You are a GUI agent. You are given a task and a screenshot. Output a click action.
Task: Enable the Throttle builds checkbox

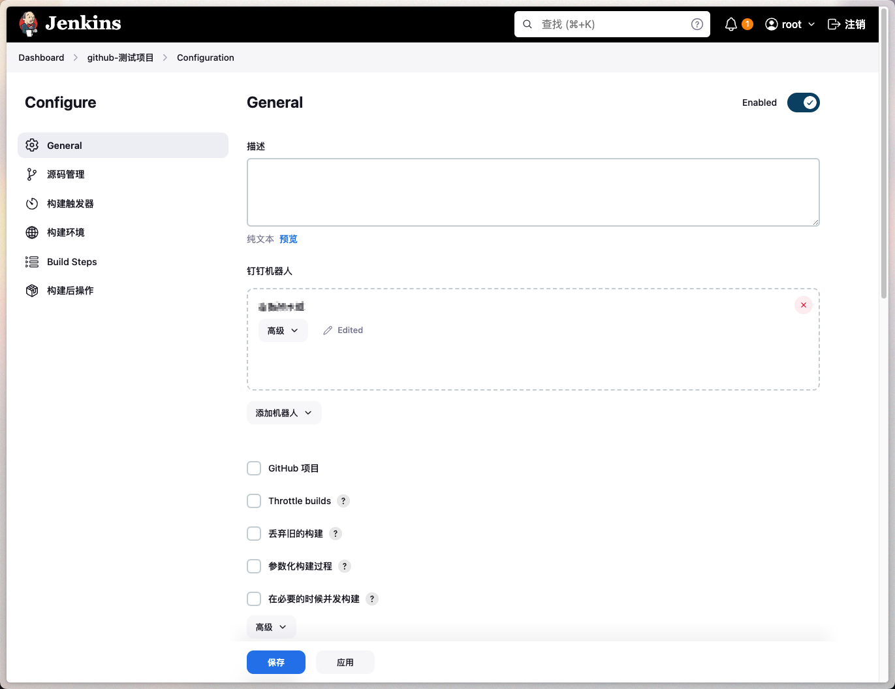[254, 501]
